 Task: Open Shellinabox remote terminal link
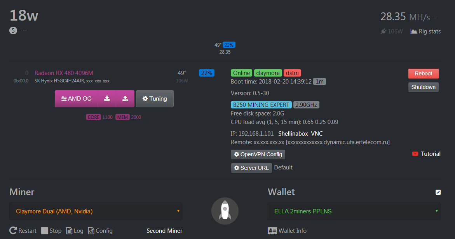(293, 133)
